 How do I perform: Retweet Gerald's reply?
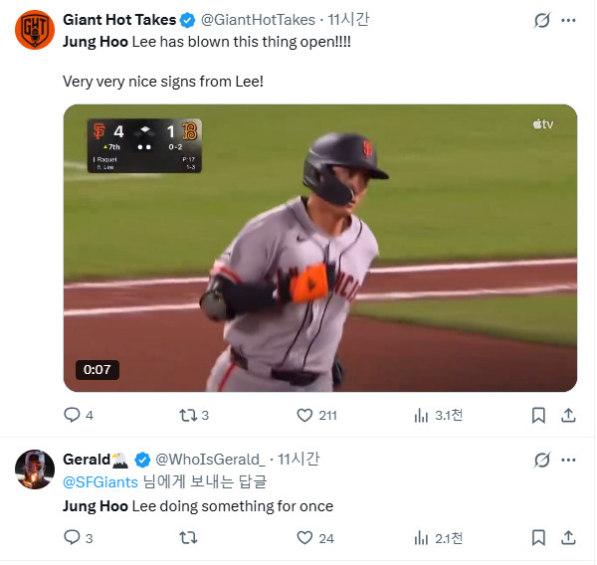[186, 537]
